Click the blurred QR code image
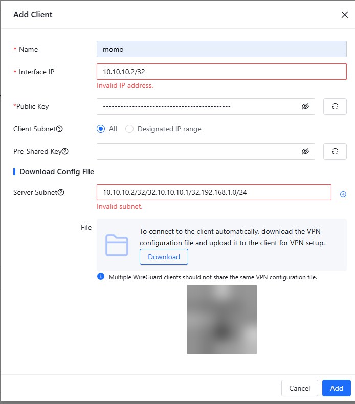This screenshot has height=404, width=355. coord(221,320)
